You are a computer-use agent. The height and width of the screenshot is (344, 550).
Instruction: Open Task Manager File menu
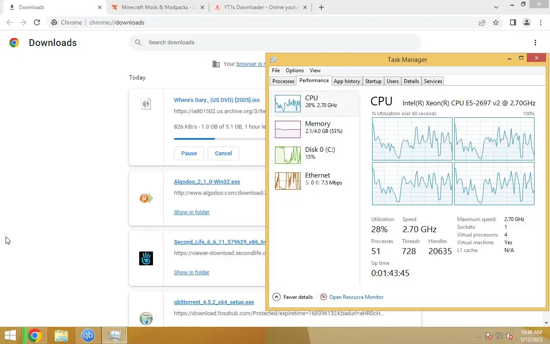(276, 71)
